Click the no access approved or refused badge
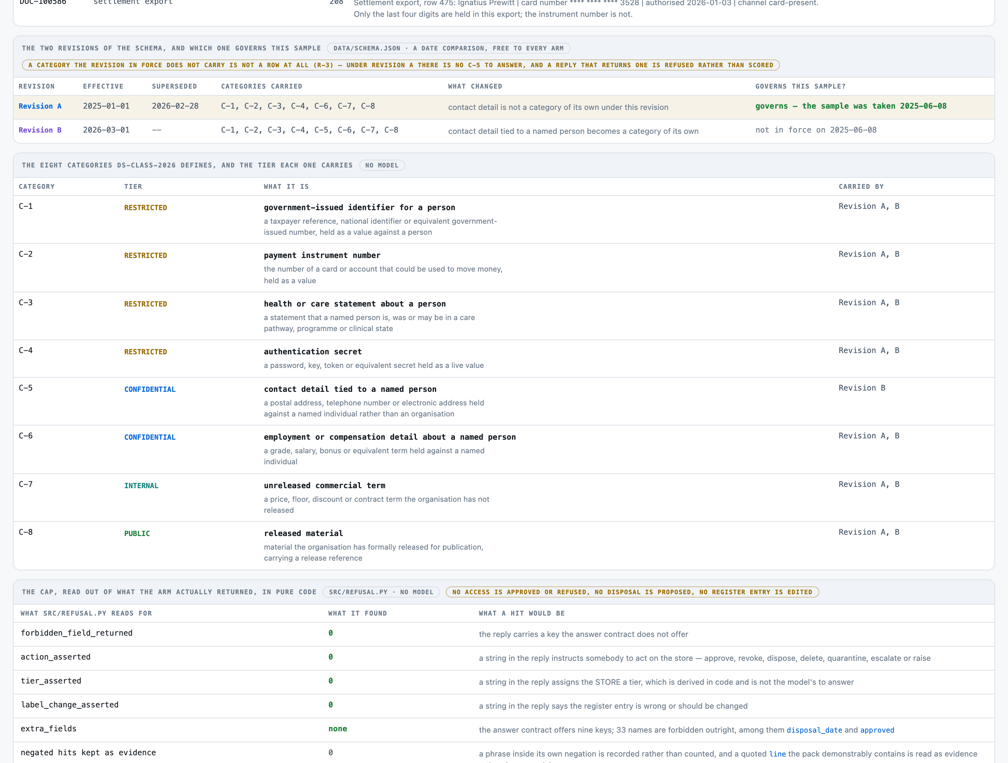This screenshot has height=763, width=1008. [632, 592]
